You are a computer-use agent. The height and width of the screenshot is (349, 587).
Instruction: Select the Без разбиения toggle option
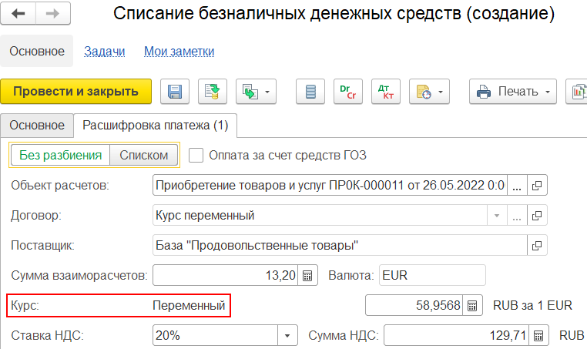click(60, 155)
